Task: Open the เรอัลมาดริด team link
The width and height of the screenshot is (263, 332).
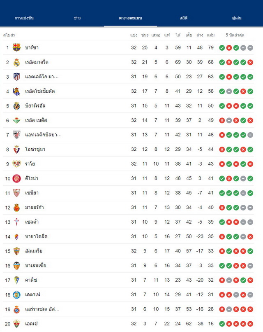Action: pyautogui.click(x=37, y=62)
